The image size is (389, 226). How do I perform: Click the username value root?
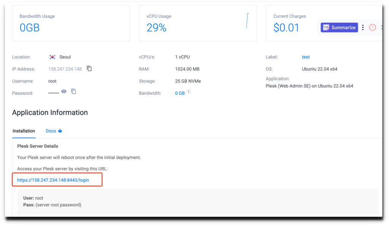coord(52,81)
